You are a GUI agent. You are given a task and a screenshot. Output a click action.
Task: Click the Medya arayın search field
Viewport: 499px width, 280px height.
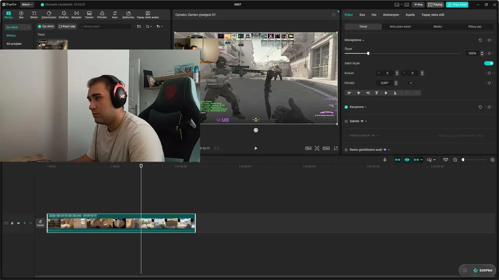106,26
